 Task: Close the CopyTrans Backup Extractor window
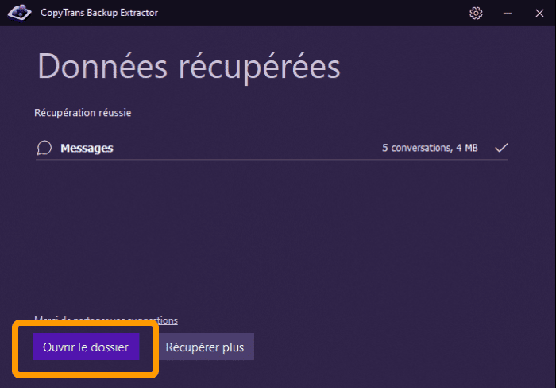pos(539,14)
